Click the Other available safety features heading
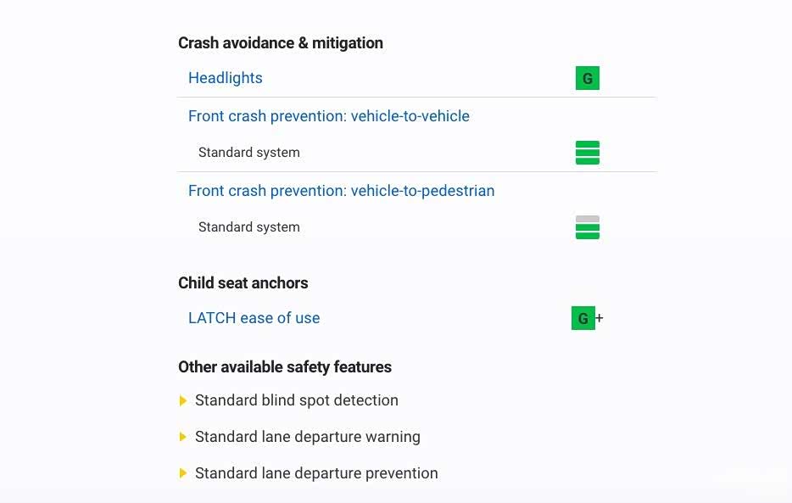 pyautogui.click(x=285, y=367)
